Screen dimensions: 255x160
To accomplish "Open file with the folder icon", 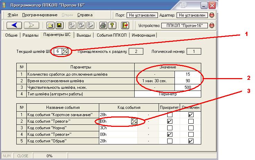I will [x=50, y=26].
